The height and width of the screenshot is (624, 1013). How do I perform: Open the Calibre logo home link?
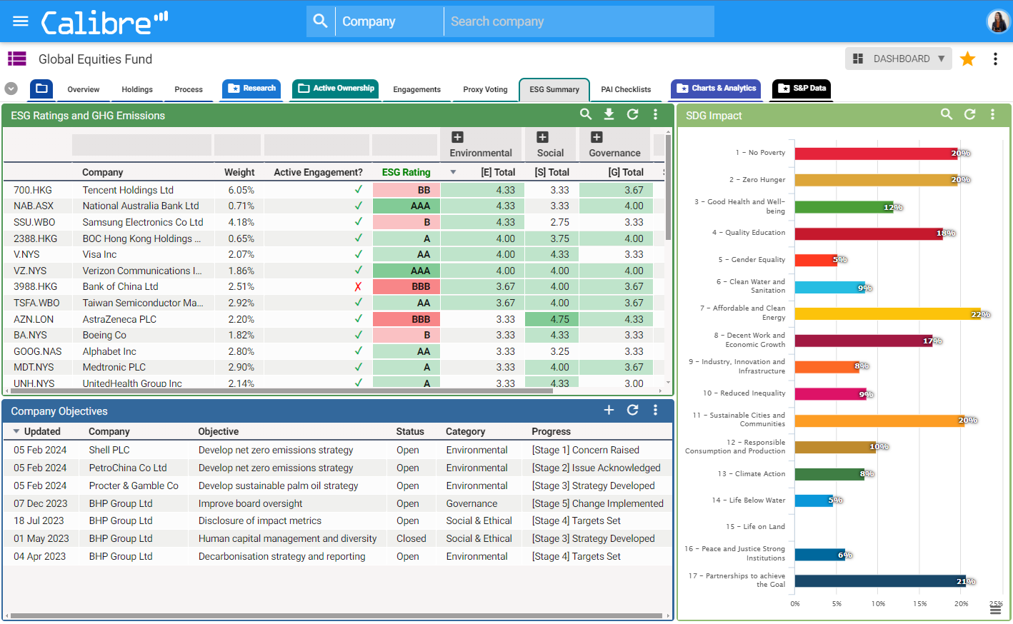coord(104,22)
